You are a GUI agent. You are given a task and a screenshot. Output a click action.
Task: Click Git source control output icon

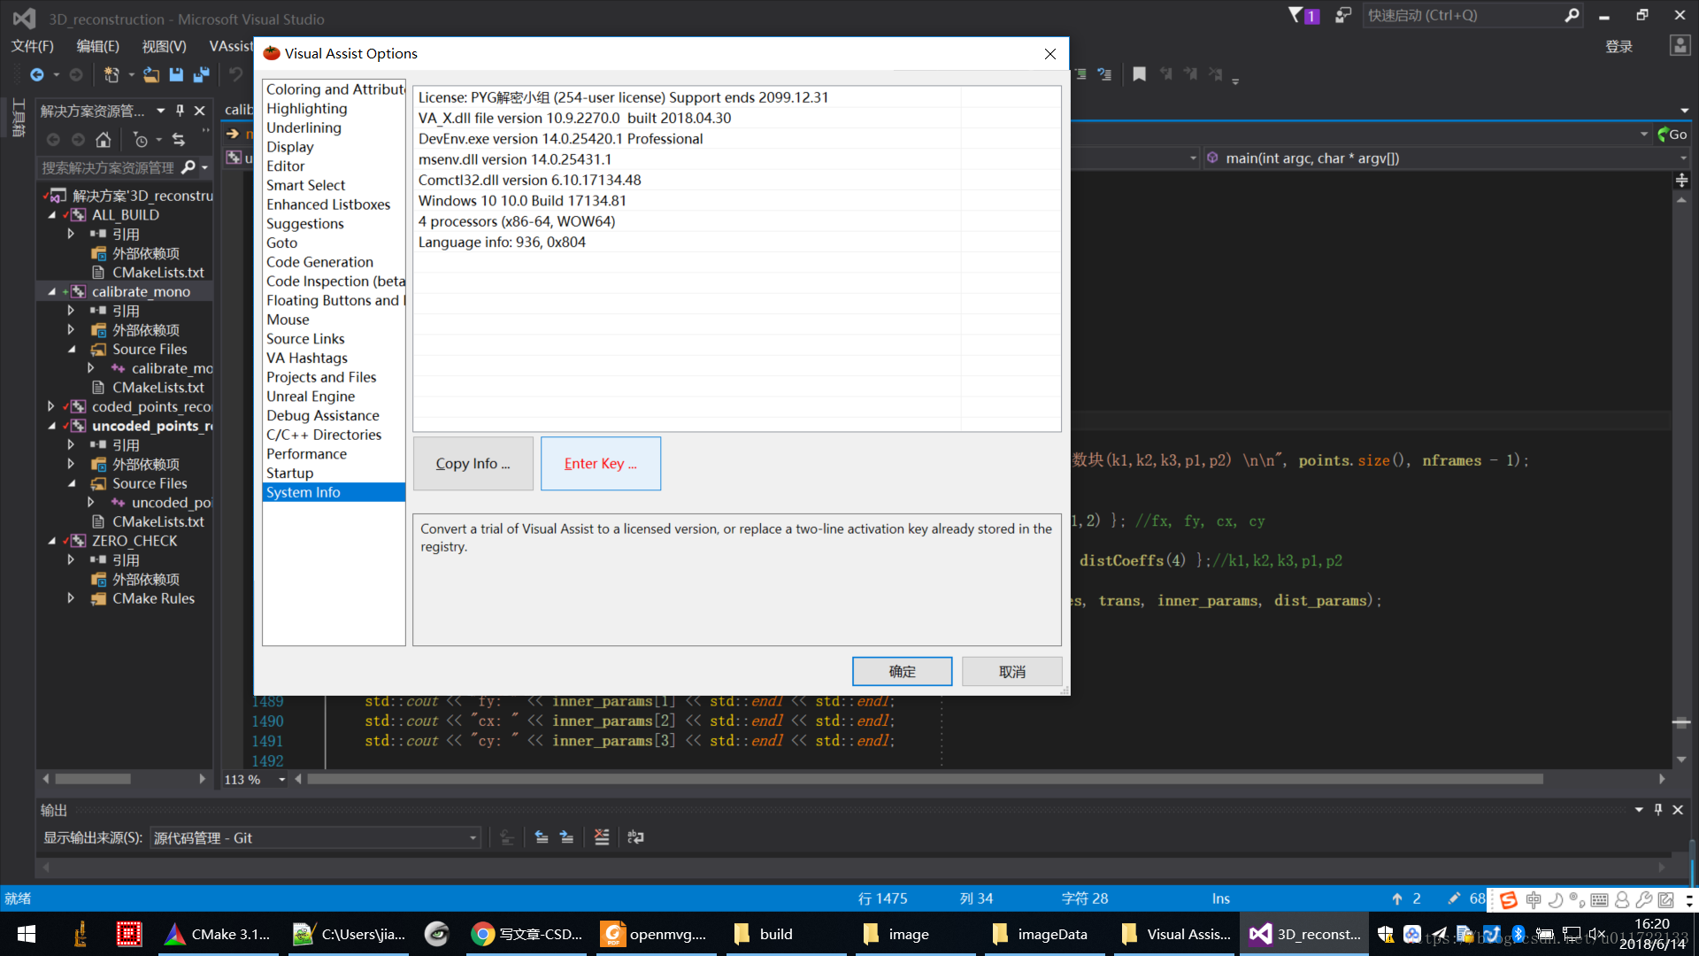pos(506,836)
